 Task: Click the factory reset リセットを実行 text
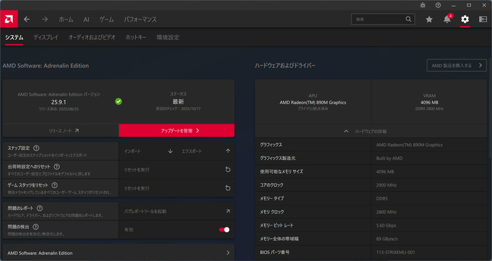click(137, 169)
